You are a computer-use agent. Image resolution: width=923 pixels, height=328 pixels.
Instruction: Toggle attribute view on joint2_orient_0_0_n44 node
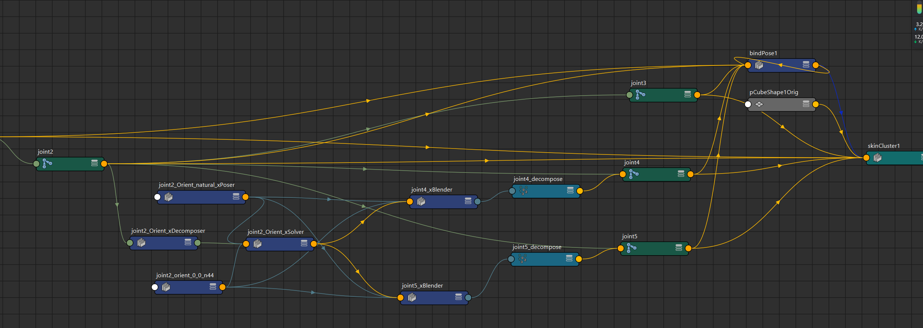(213, 287)
